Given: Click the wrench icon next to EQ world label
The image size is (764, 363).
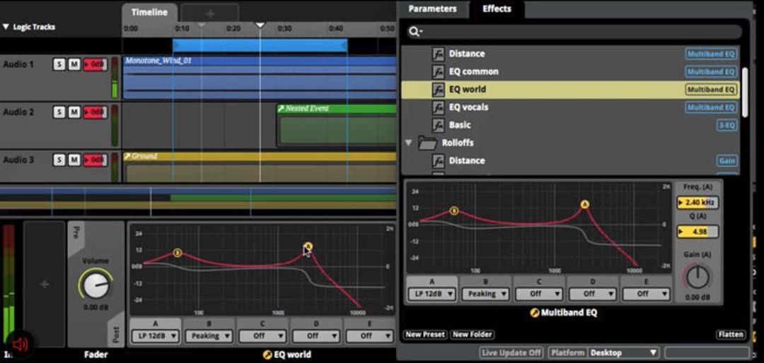Looking at the screenshot, I should pyautogui.click(x=267, y=355).
